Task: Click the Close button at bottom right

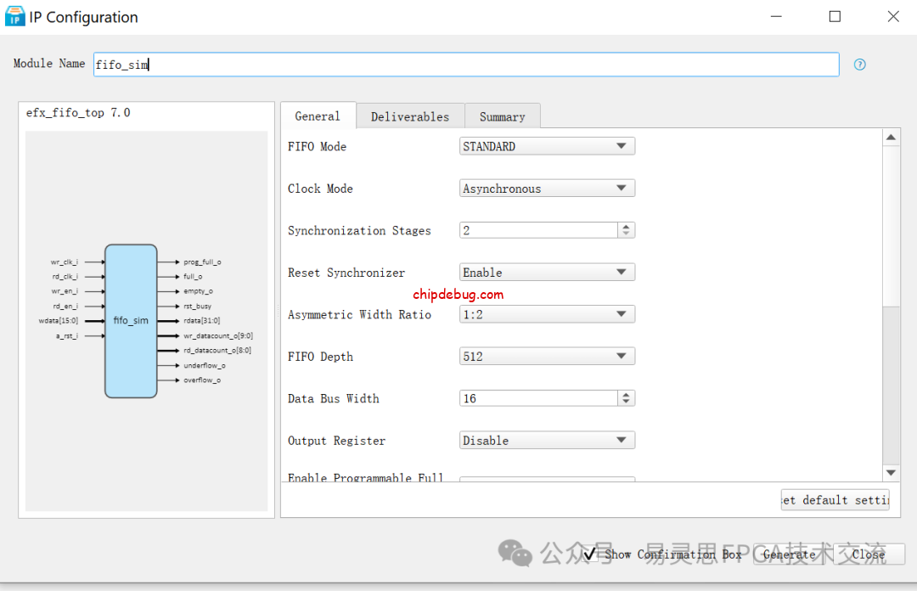Action: tap(868, 554)
